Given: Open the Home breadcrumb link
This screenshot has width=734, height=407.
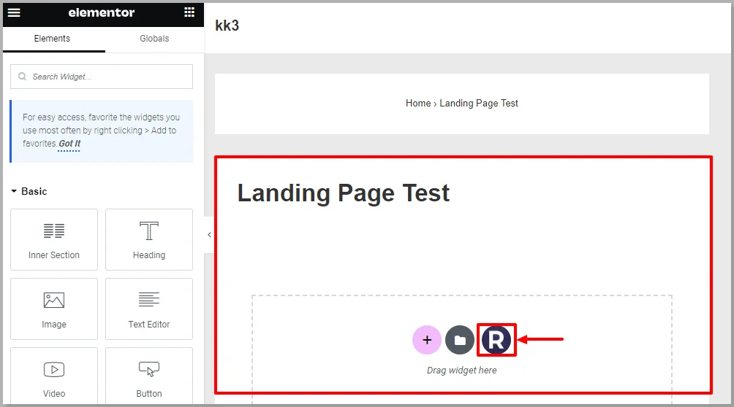Looking at the screenshot, I should point(418,104).
